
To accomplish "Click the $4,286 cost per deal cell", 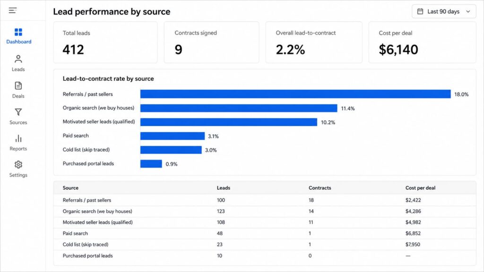I will (x=413, y=211).
